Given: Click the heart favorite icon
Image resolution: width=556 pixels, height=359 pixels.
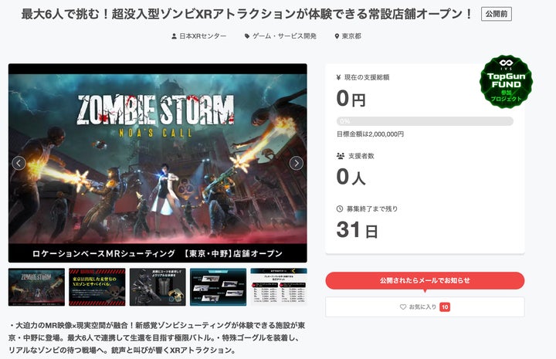Looking at the screenshot, I should pos(403,307).
